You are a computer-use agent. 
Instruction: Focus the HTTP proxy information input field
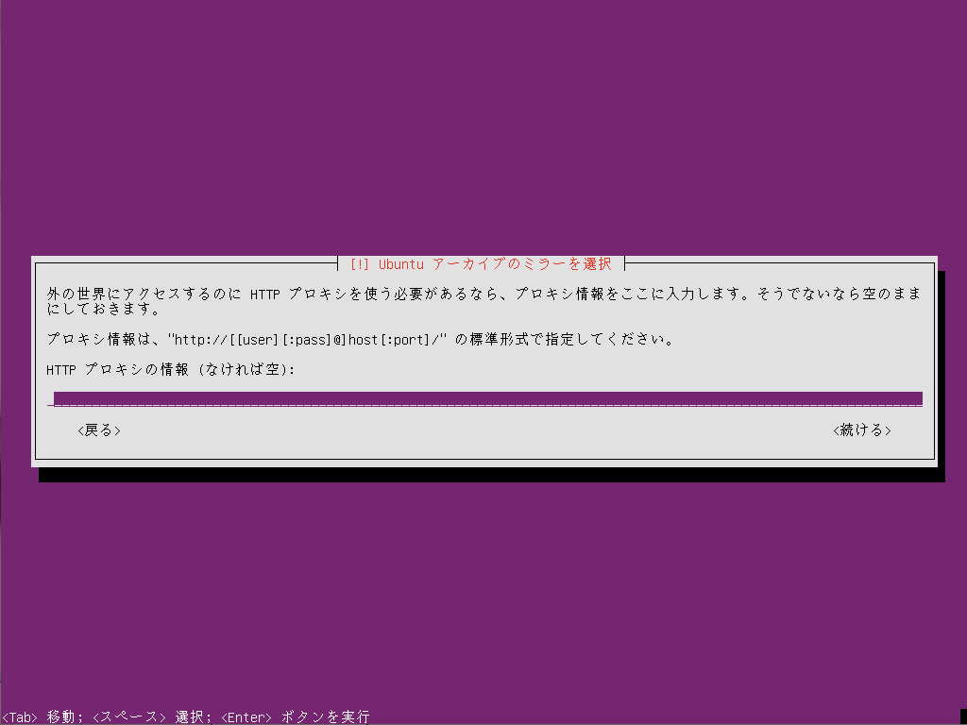(x=484, y=399)
